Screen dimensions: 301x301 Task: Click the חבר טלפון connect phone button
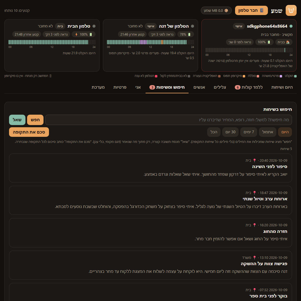(251, 10)
